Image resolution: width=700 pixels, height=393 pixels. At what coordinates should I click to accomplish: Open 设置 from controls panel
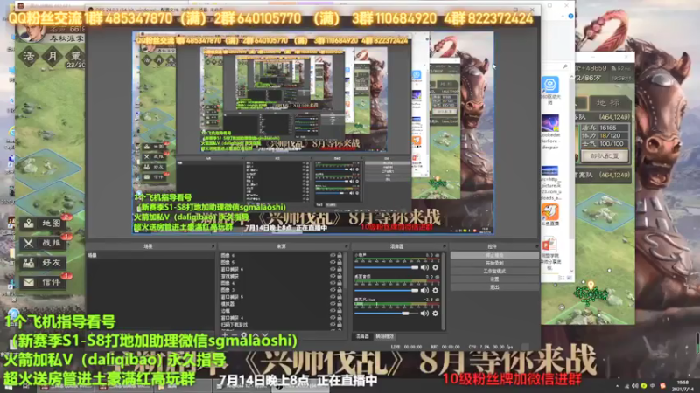(x=494, y=279)
